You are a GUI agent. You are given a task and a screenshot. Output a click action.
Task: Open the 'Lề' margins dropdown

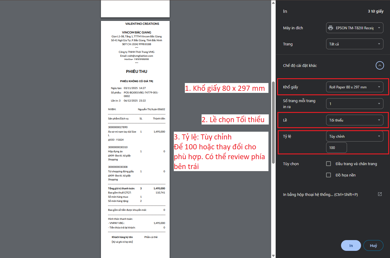354,120
